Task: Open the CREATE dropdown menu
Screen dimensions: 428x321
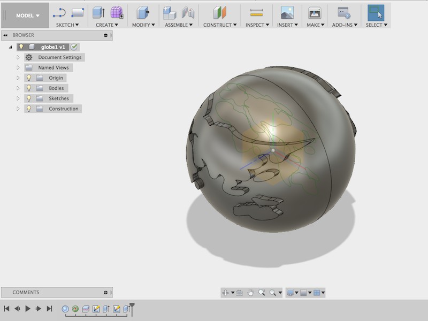Action: [106, 25]
